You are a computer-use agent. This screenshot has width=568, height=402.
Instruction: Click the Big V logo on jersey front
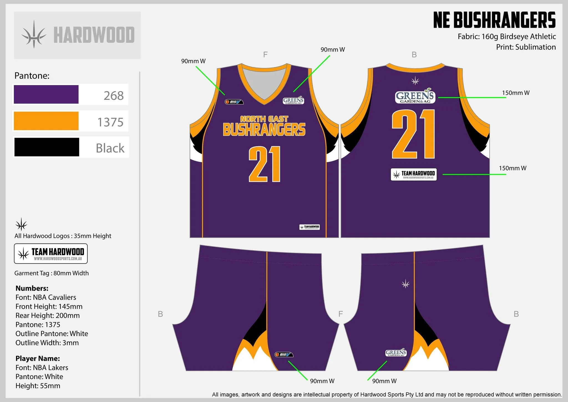click(x=234, y=102)
